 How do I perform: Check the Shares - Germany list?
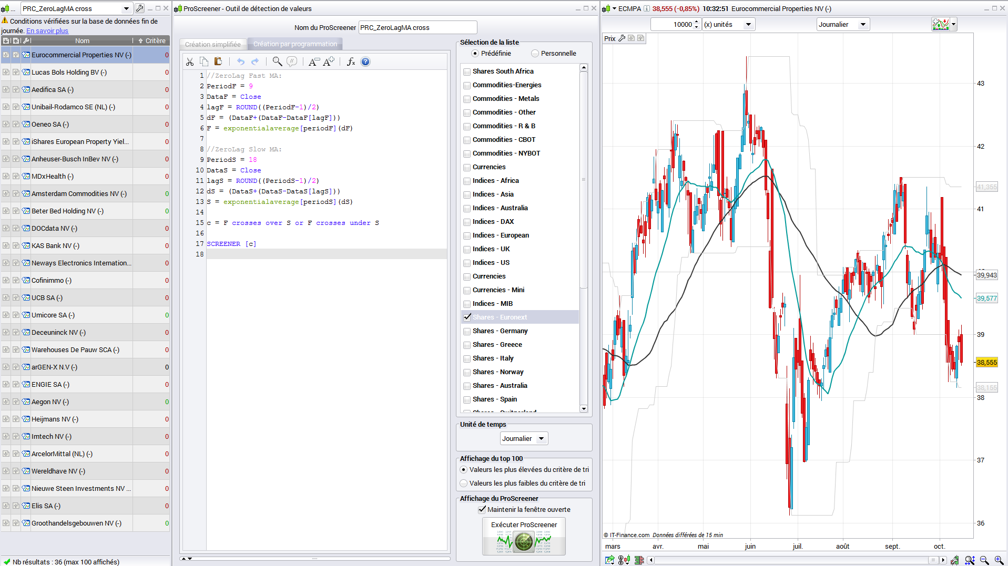[x=467, y=331]
